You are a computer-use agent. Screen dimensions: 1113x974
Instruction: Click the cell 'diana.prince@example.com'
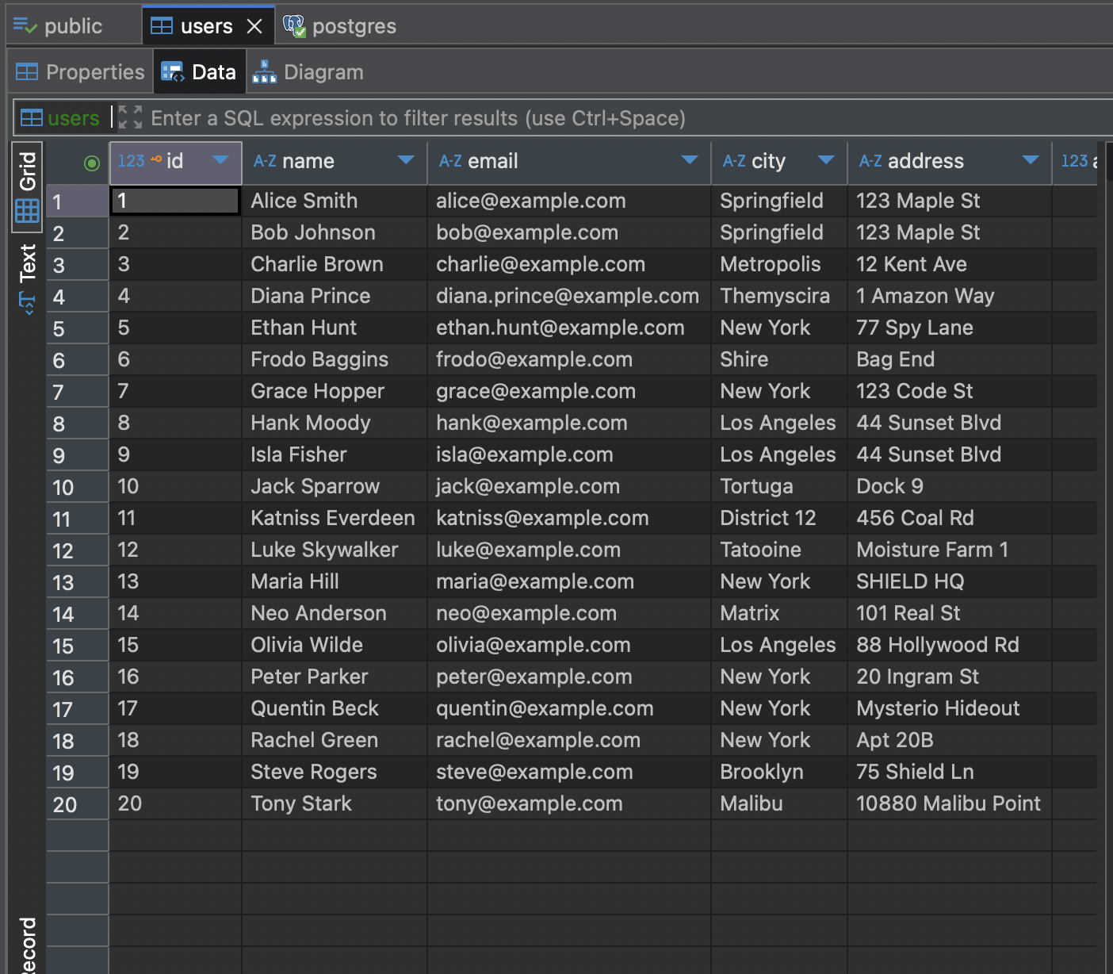pos(569,296)
